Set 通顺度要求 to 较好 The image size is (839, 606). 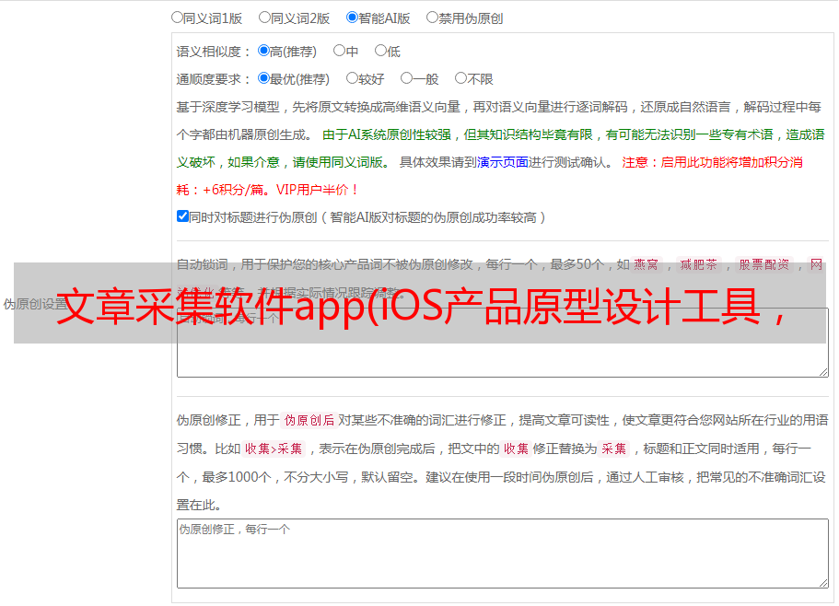(x=352, y=78)
